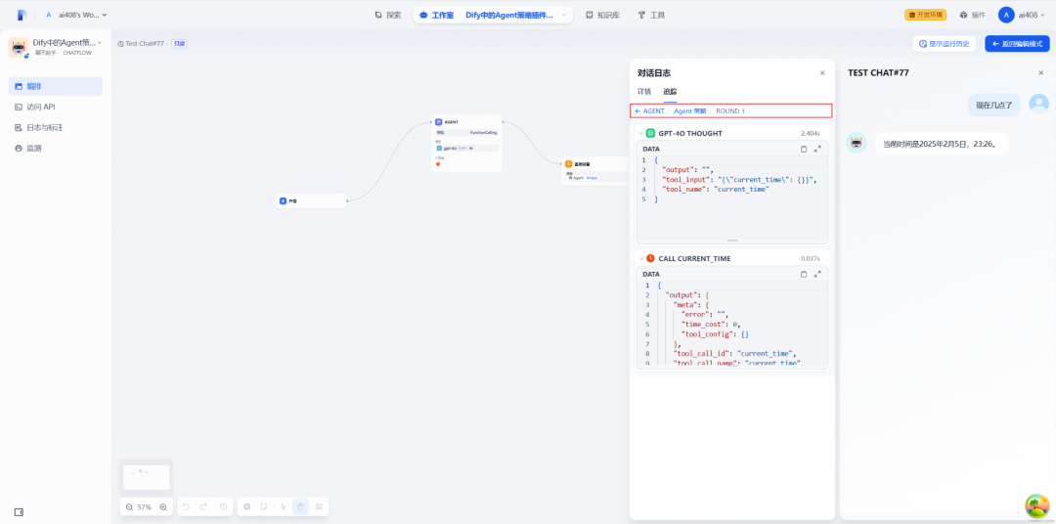Switch to the 详情 tab
Viewport: 1056px width, 524px height.
point(644,91)
